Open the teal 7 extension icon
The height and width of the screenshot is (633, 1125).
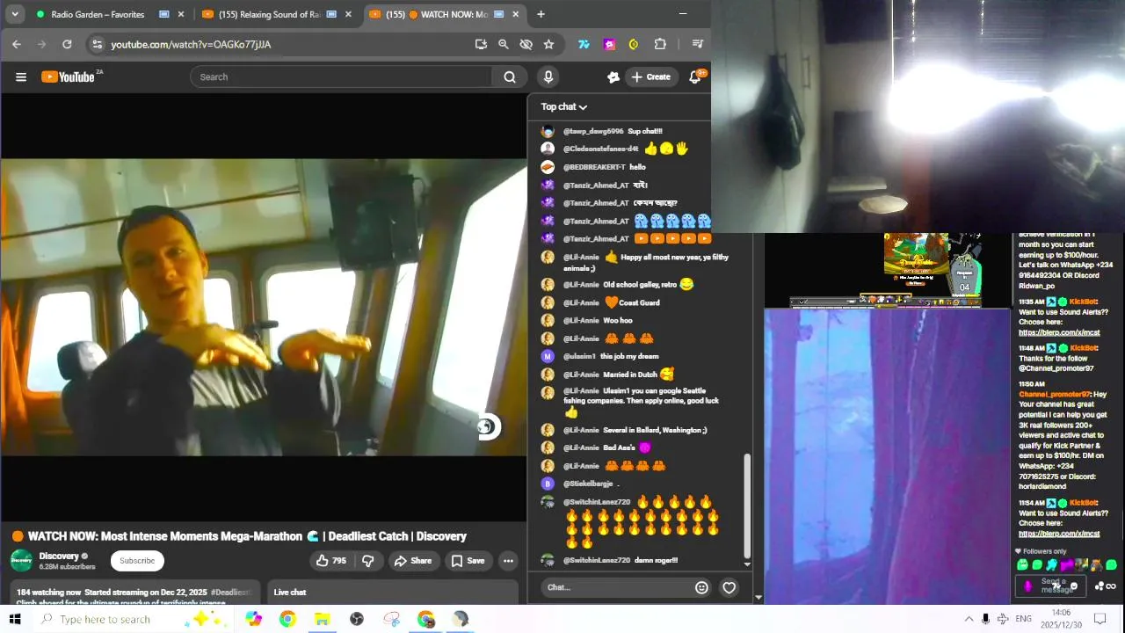tap(584, 44)
